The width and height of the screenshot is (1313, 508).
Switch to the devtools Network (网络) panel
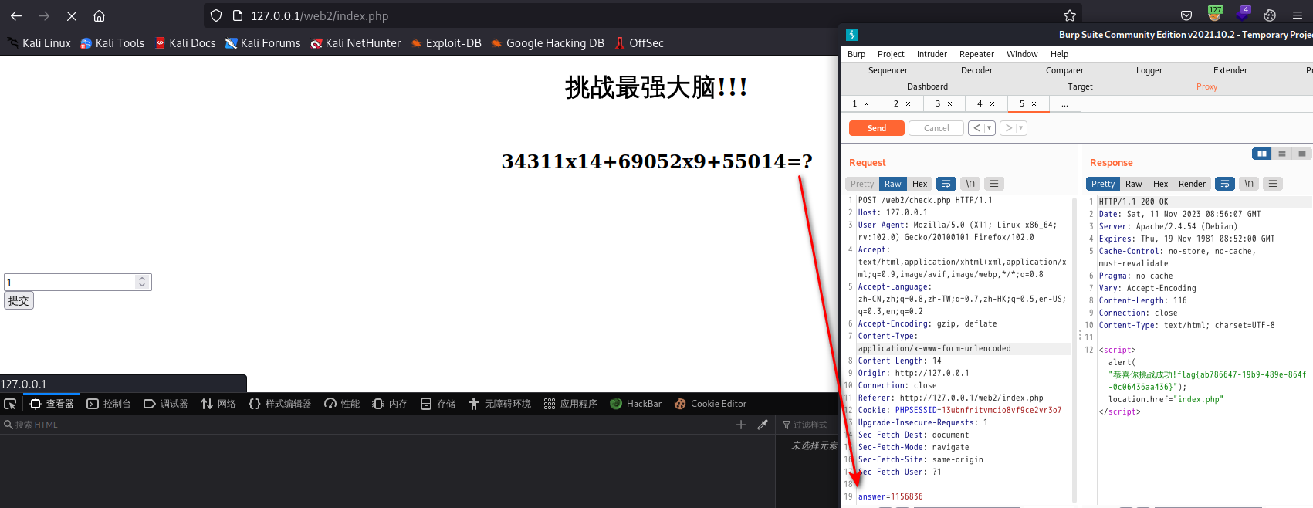218,404
